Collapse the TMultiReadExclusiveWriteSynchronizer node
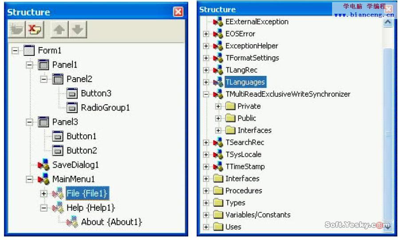The height and width of the screenshot is (240, 400). (206, 94)
